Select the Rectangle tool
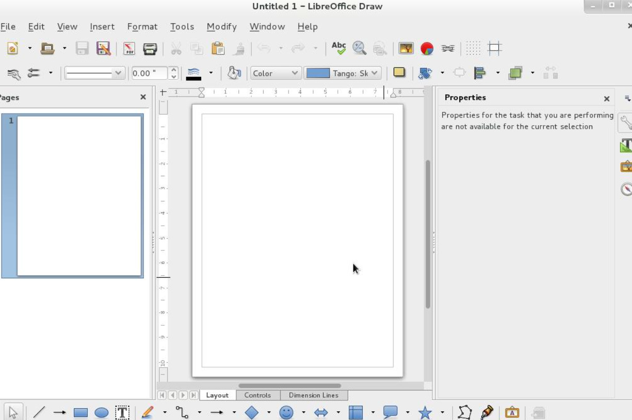The width and height of the screenshot is (632, 420). [x=80, y=412]
